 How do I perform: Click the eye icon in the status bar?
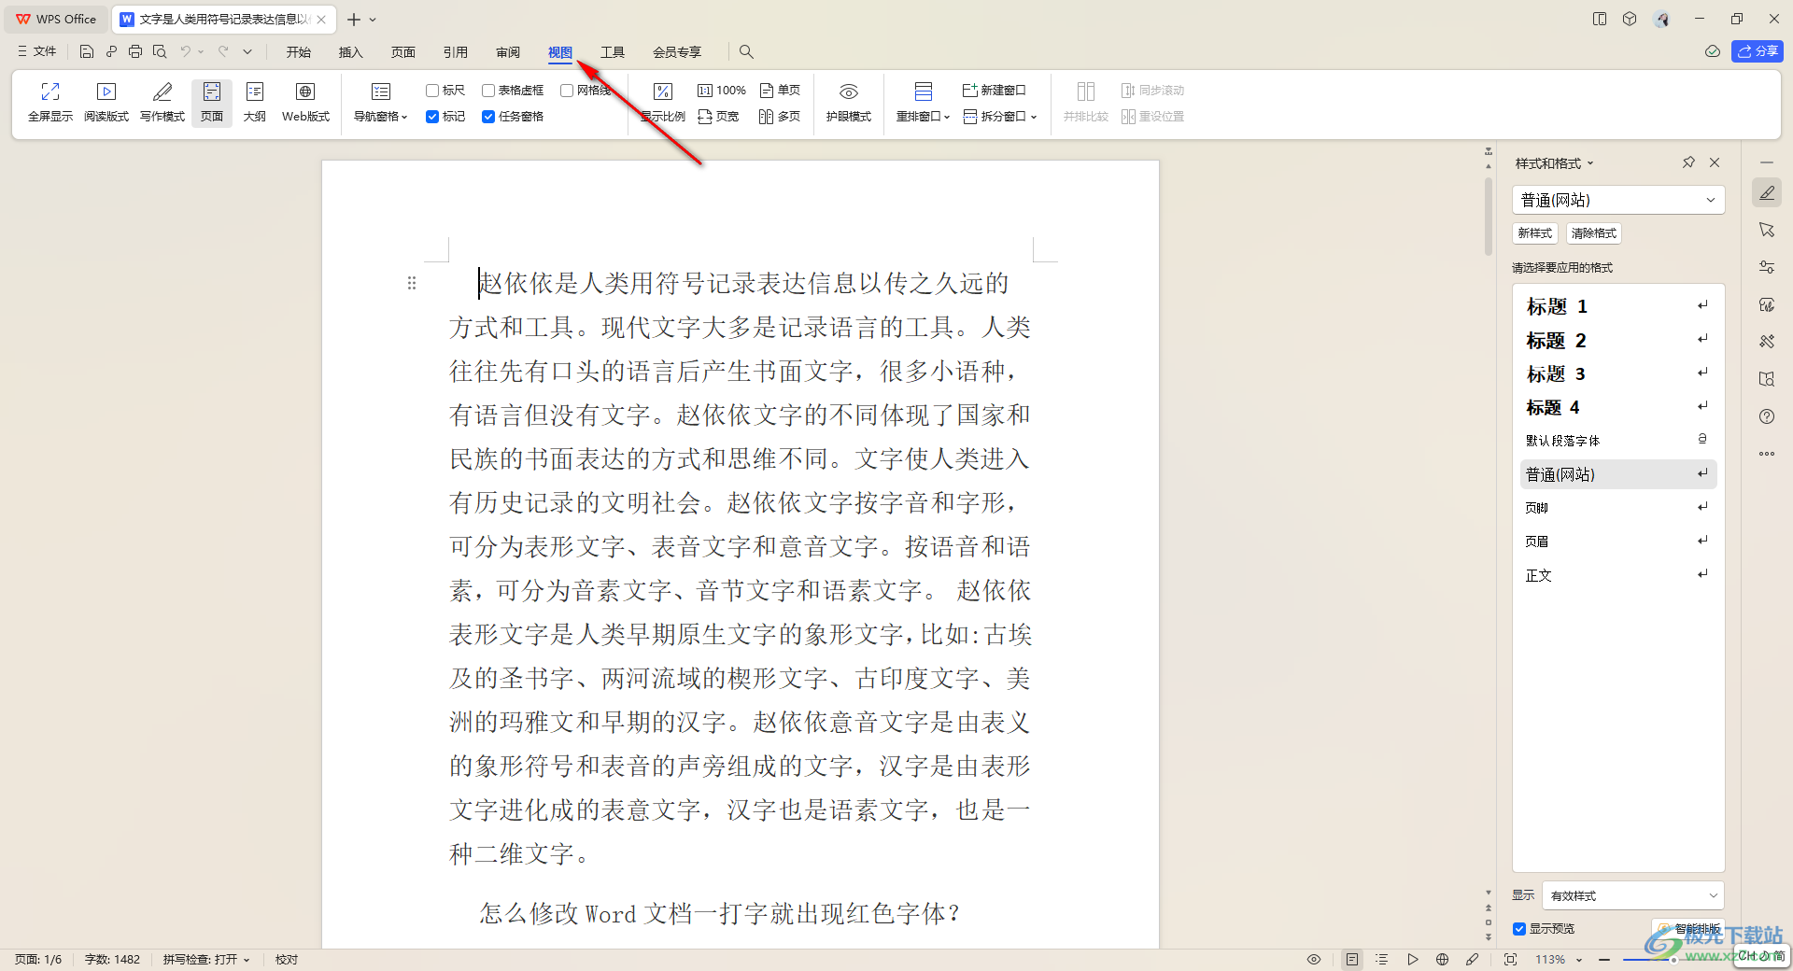click(1313, 959)
